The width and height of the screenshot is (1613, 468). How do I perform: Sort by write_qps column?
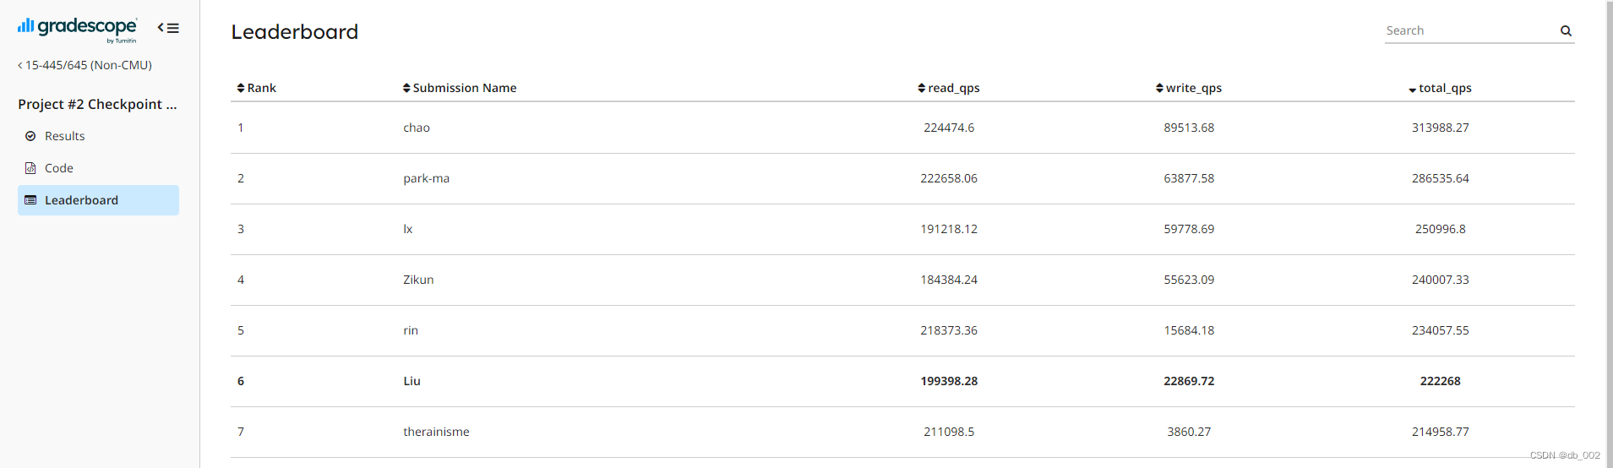1189,88
